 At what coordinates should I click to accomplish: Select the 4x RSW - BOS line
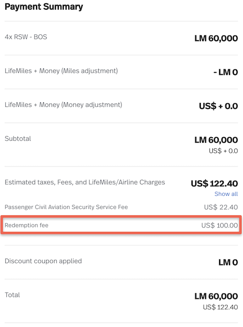(x=26, y=37)
